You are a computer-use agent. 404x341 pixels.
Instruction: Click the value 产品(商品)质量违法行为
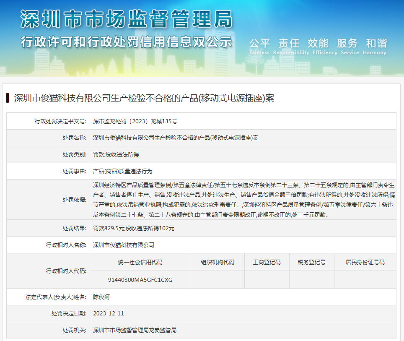(123, 171)
